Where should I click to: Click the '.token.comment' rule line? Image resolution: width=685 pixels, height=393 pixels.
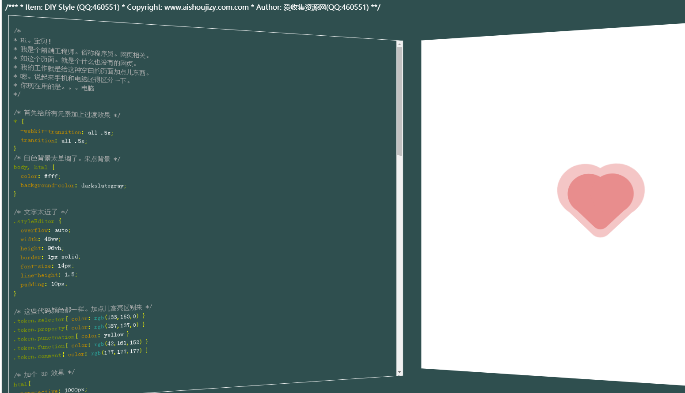click(81, 354)
